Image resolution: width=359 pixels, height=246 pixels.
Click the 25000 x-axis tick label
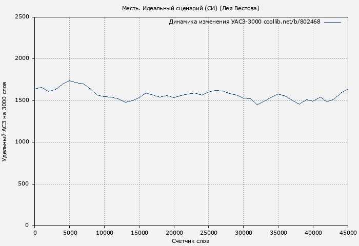(x=209, y=232)
